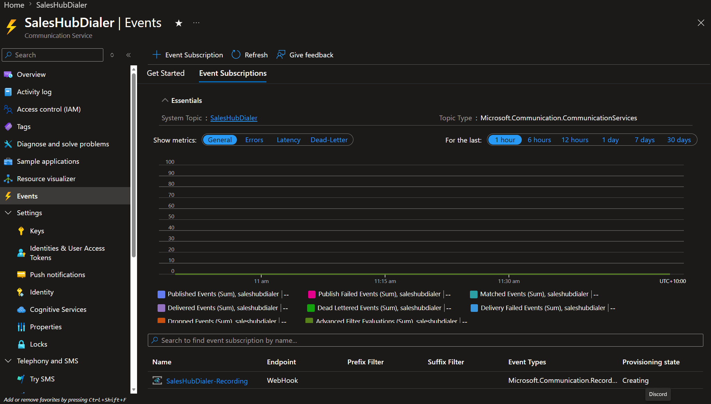The width and height of the screenshot is (711, 404).
Task: Click the event subscription name search box
Action: [x=425, y=340]
